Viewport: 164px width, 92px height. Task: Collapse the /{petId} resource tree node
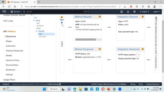tap(36, 31)
